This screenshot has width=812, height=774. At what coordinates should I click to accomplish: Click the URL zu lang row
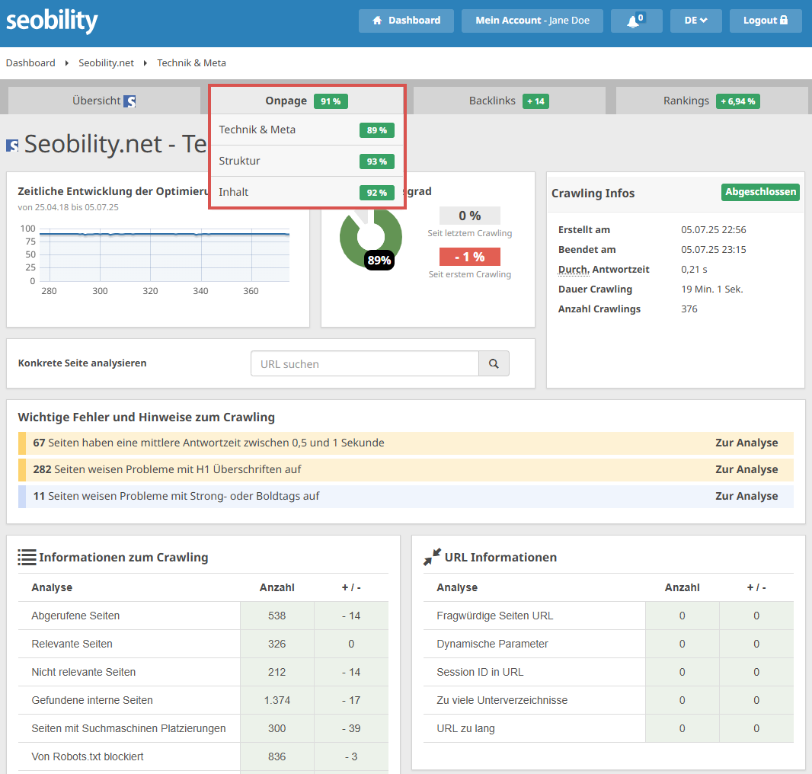point(609,728)
